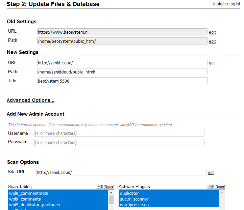Click the Site URL input field
This screenshot has width=244, height=210.
(x=121, y=173)
